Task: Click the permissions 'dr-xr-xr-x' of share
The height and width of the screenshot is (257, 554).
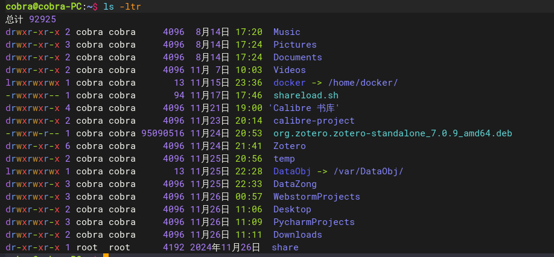Action: coord(33,247)
